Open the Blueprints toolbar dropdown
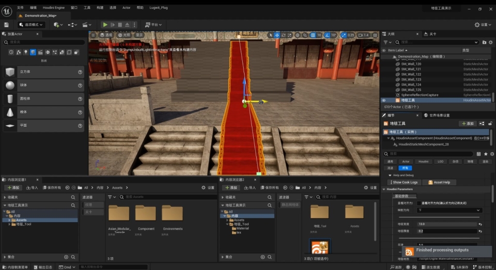 pyautogui.click(x=72, y=25)
